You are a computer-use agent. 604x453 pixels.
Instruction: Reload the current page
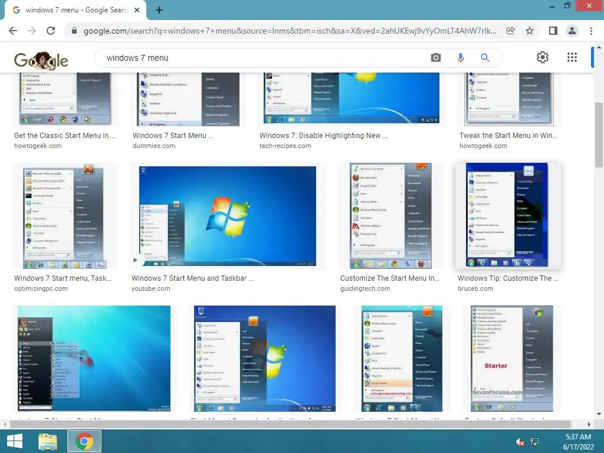pyautogui.click(x=51, y=31)
